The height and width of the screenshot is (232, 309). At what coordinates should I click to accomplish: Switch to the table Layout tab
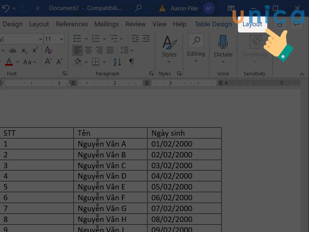point(252,24)
